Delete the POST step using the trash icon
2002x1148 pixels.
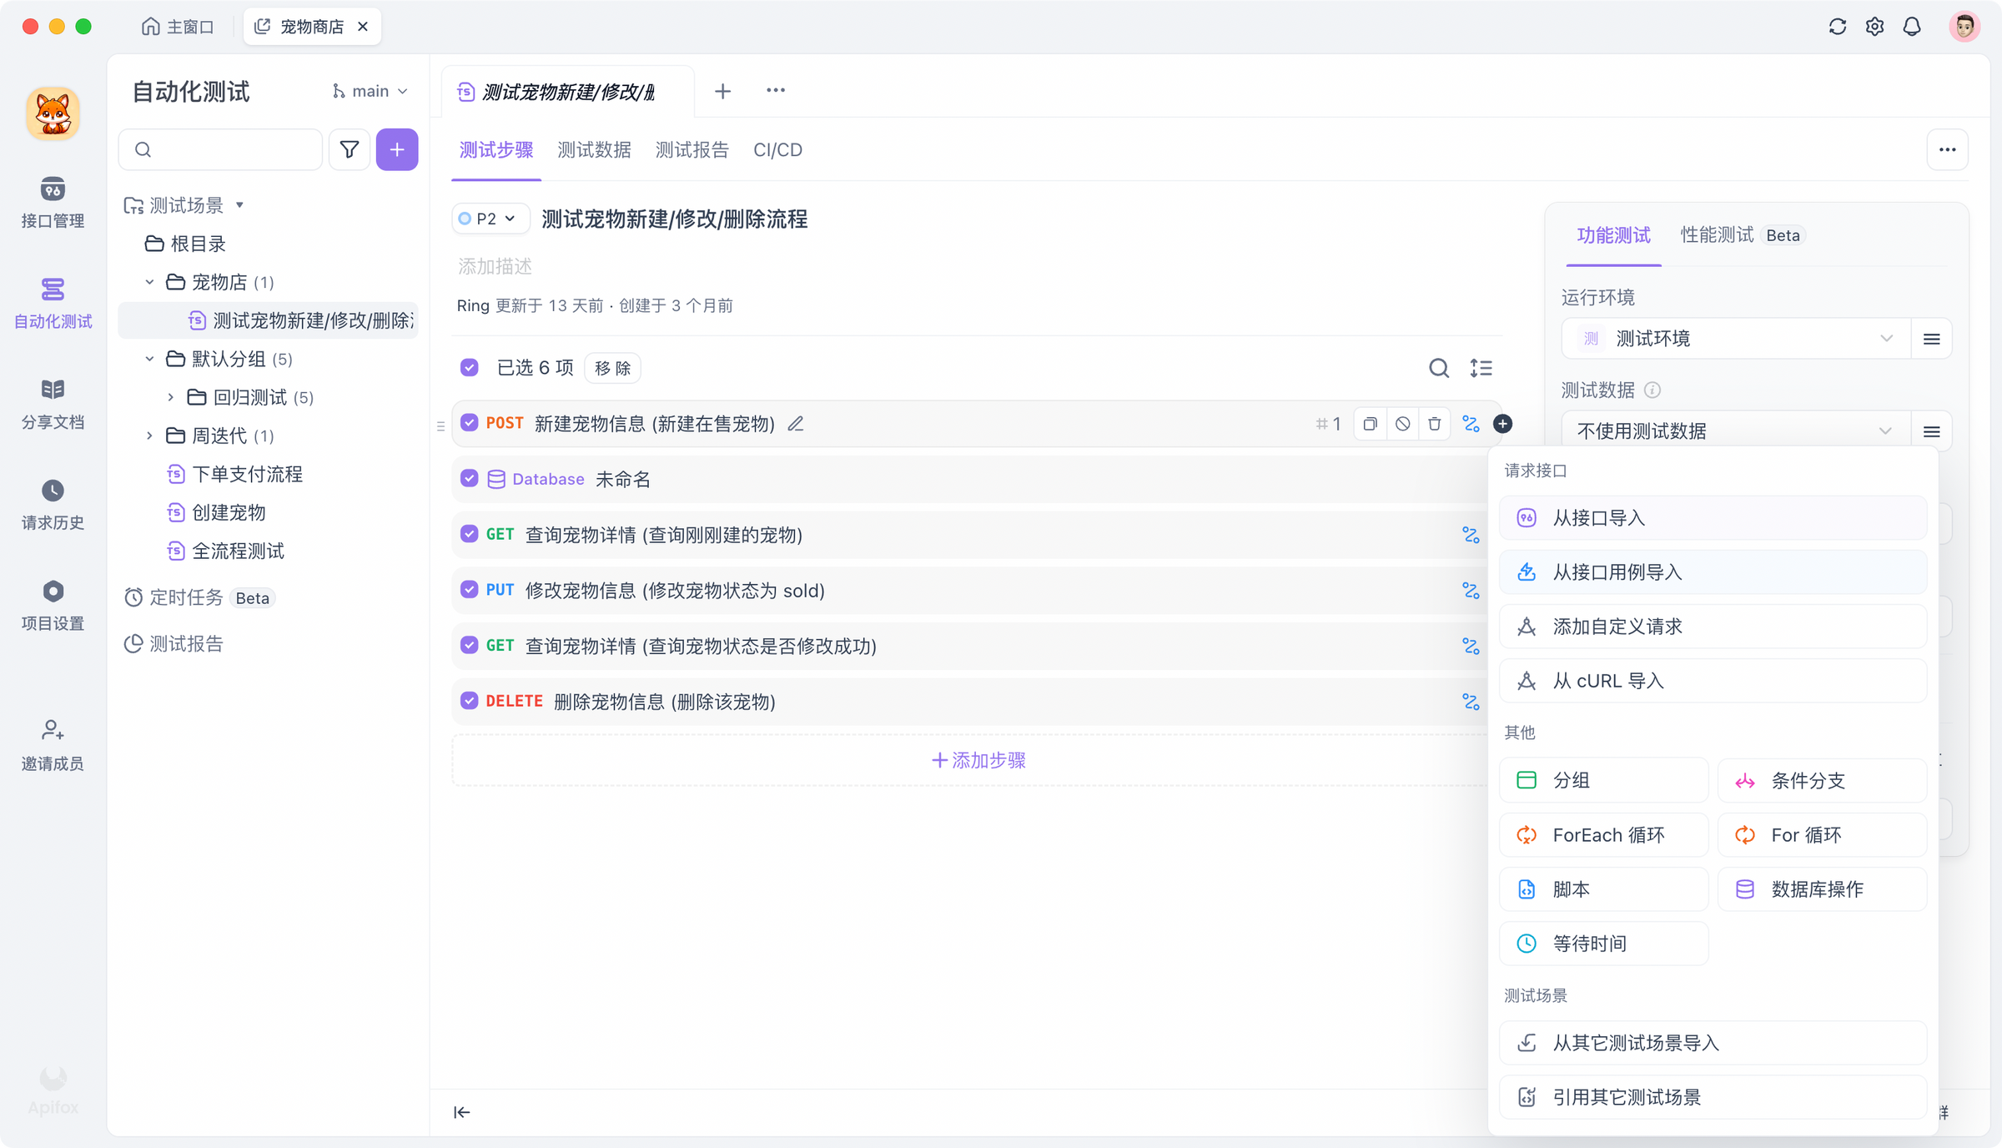click(1434, 424)
